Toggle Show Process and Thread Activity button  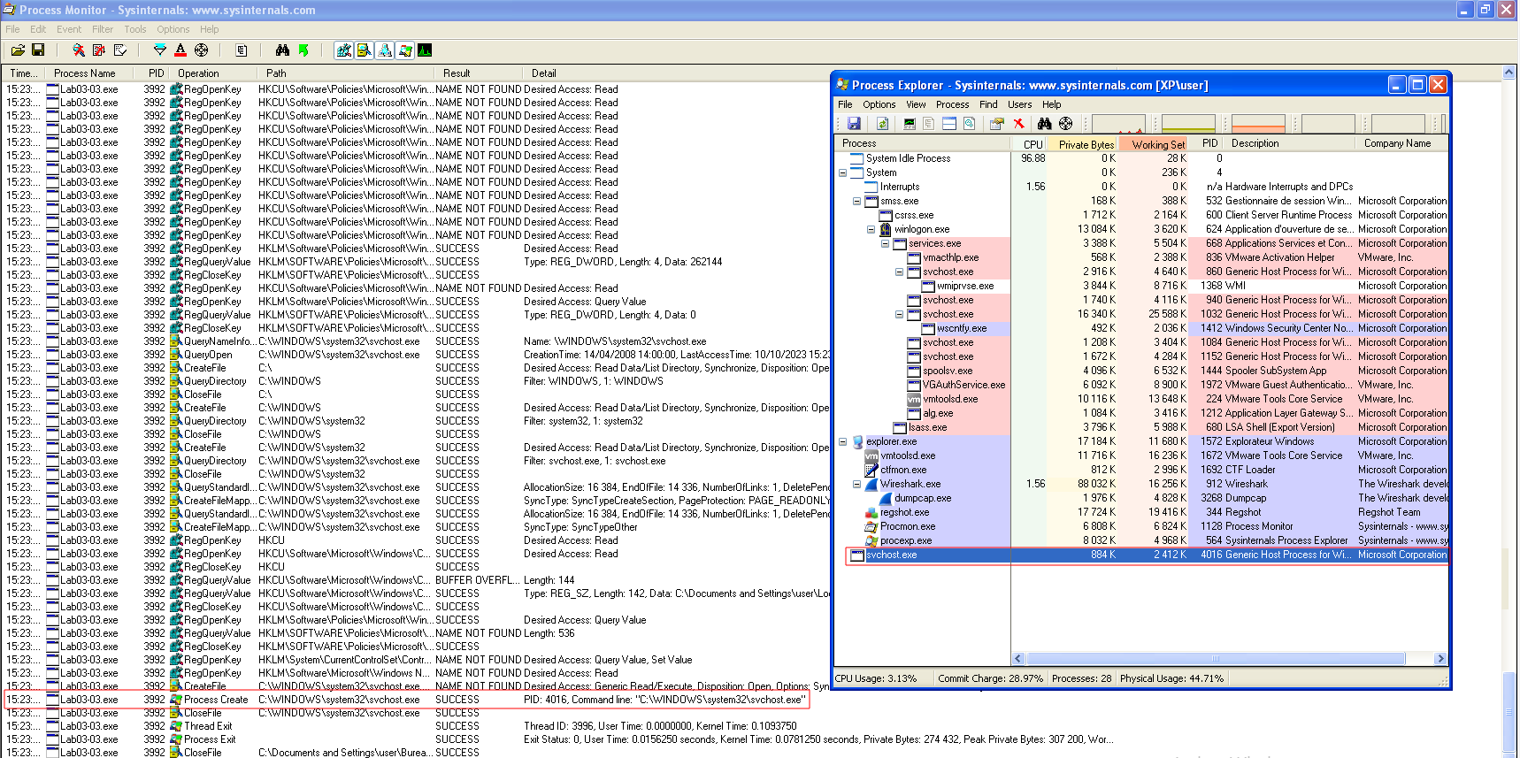tap(405, 50)
